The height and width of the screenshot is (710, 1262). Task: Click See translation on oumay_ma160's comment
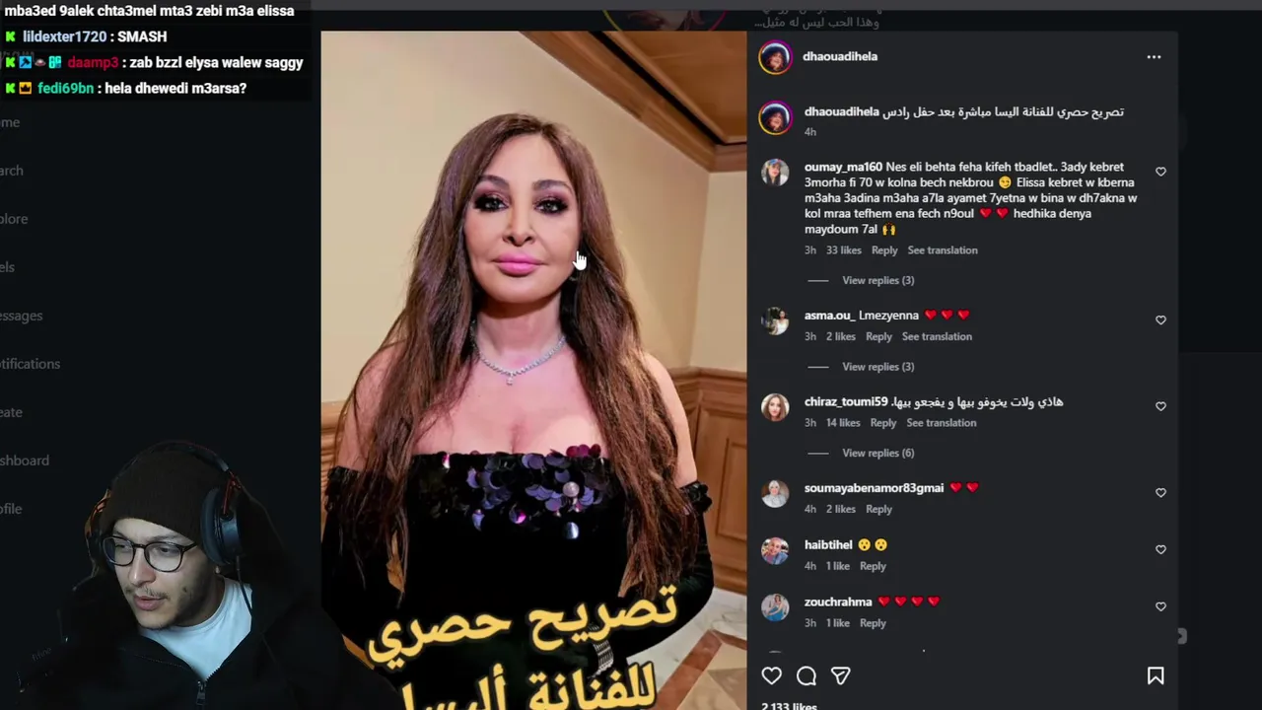point(943,250)
